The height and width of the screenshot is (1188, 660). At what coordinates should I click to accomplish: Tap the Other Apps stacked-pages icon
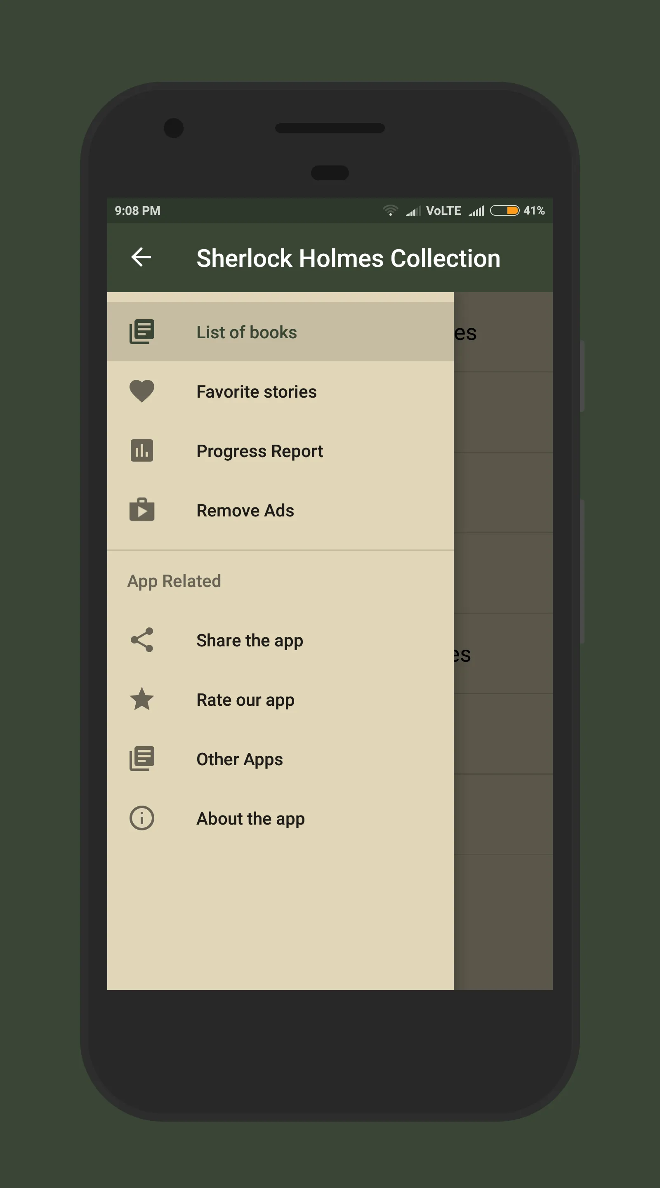pyautogui.click(x=141, y=759)
